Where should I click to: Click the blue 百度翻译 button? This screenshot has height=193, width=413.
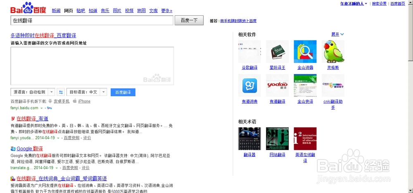point(123,92)
